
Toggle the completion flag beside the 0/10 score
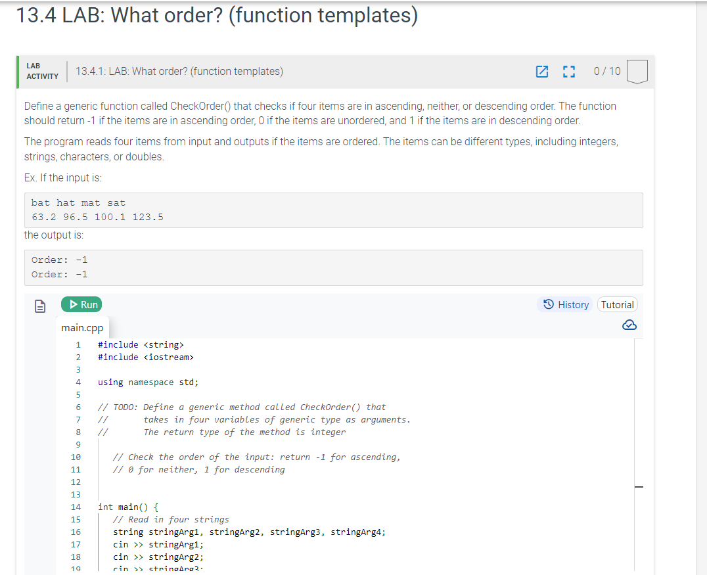coord(637,72)
